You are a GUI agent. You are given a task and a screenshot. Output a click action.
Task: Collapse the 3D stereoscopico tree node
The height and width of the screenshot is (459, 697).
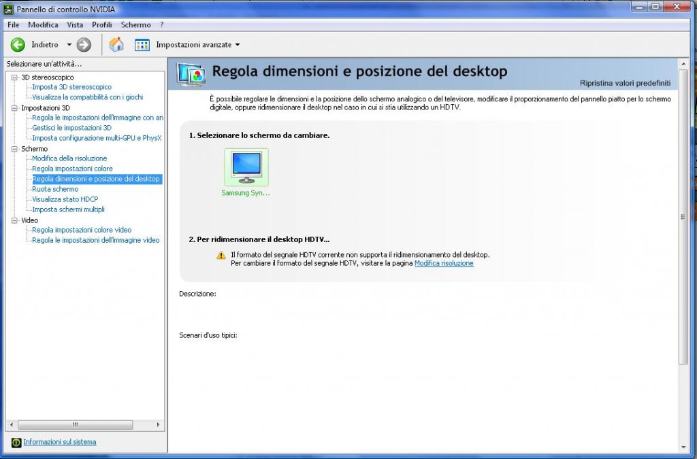[14, 78]
